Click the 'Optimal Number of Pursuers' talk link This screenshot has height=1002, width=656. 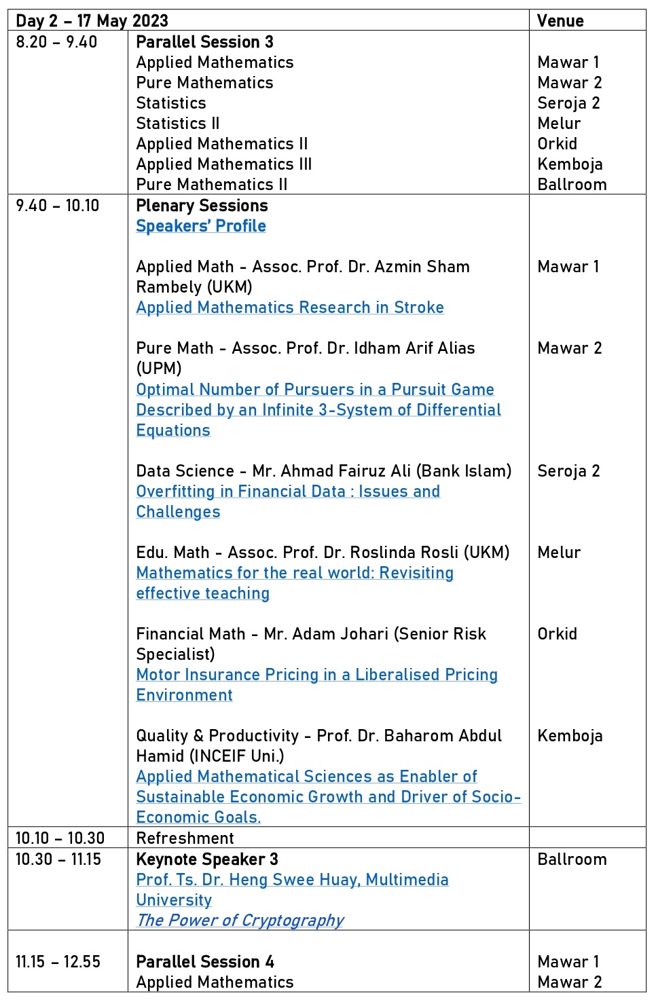pos(315,390)
